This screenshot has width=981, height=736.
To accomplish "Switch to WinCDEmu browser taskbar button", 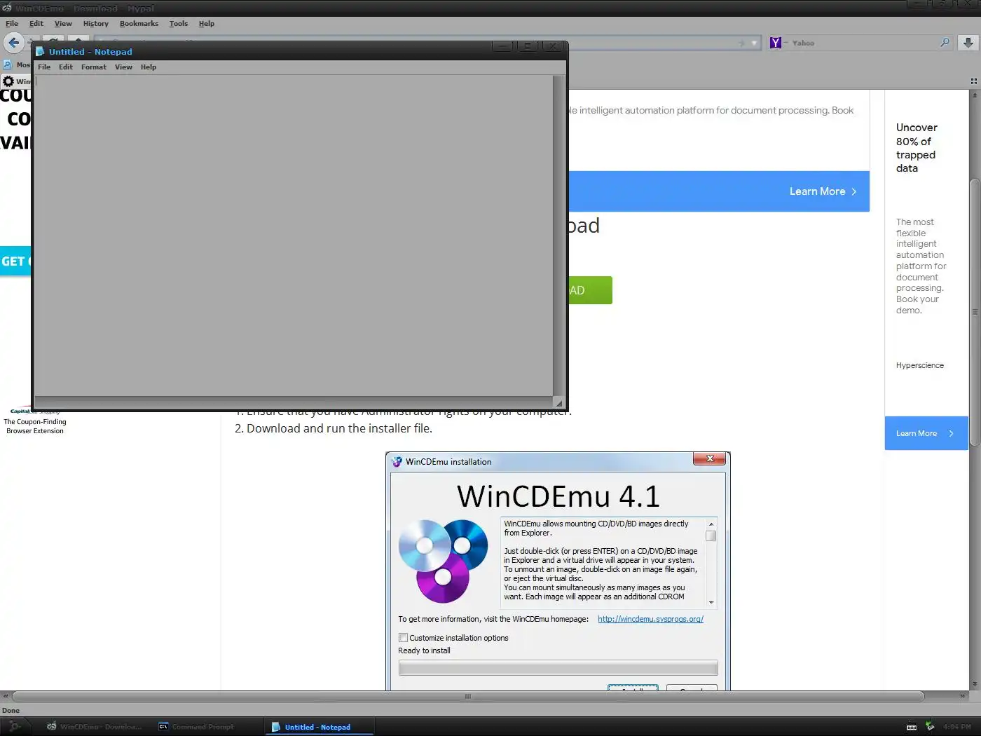I will click(95, 727).
